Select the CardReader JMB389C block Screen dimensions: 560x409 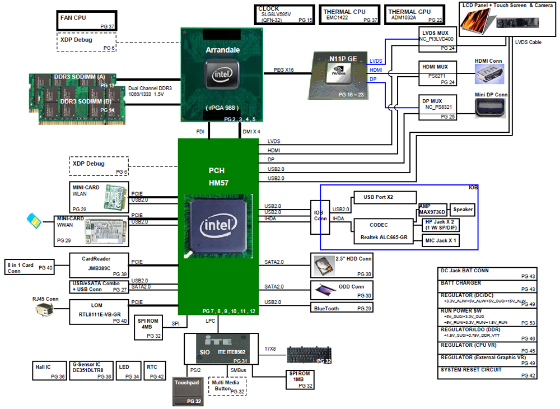pyautogui.click(x=99, y=266)
